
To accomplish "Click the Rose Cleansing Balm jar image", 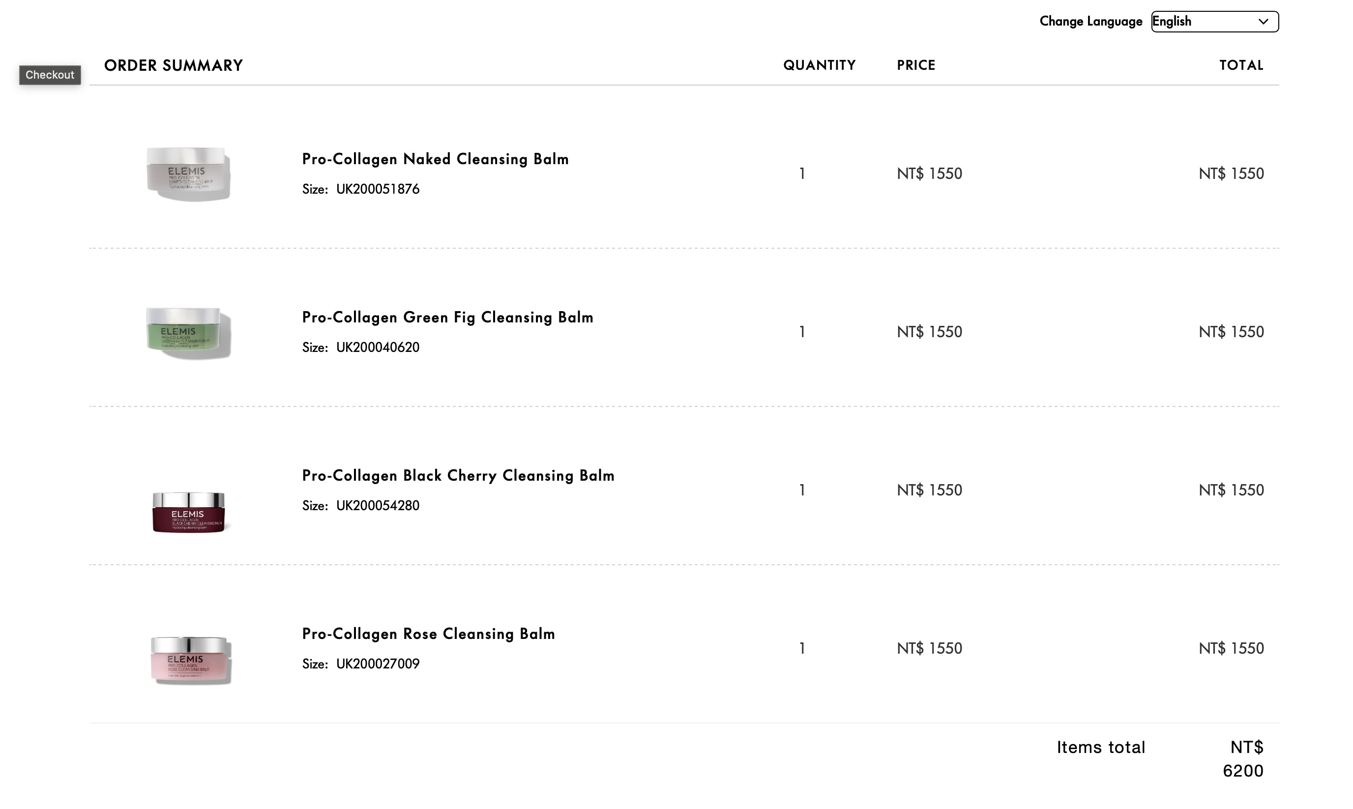I will pyautogui.click(x=190, y=660).
